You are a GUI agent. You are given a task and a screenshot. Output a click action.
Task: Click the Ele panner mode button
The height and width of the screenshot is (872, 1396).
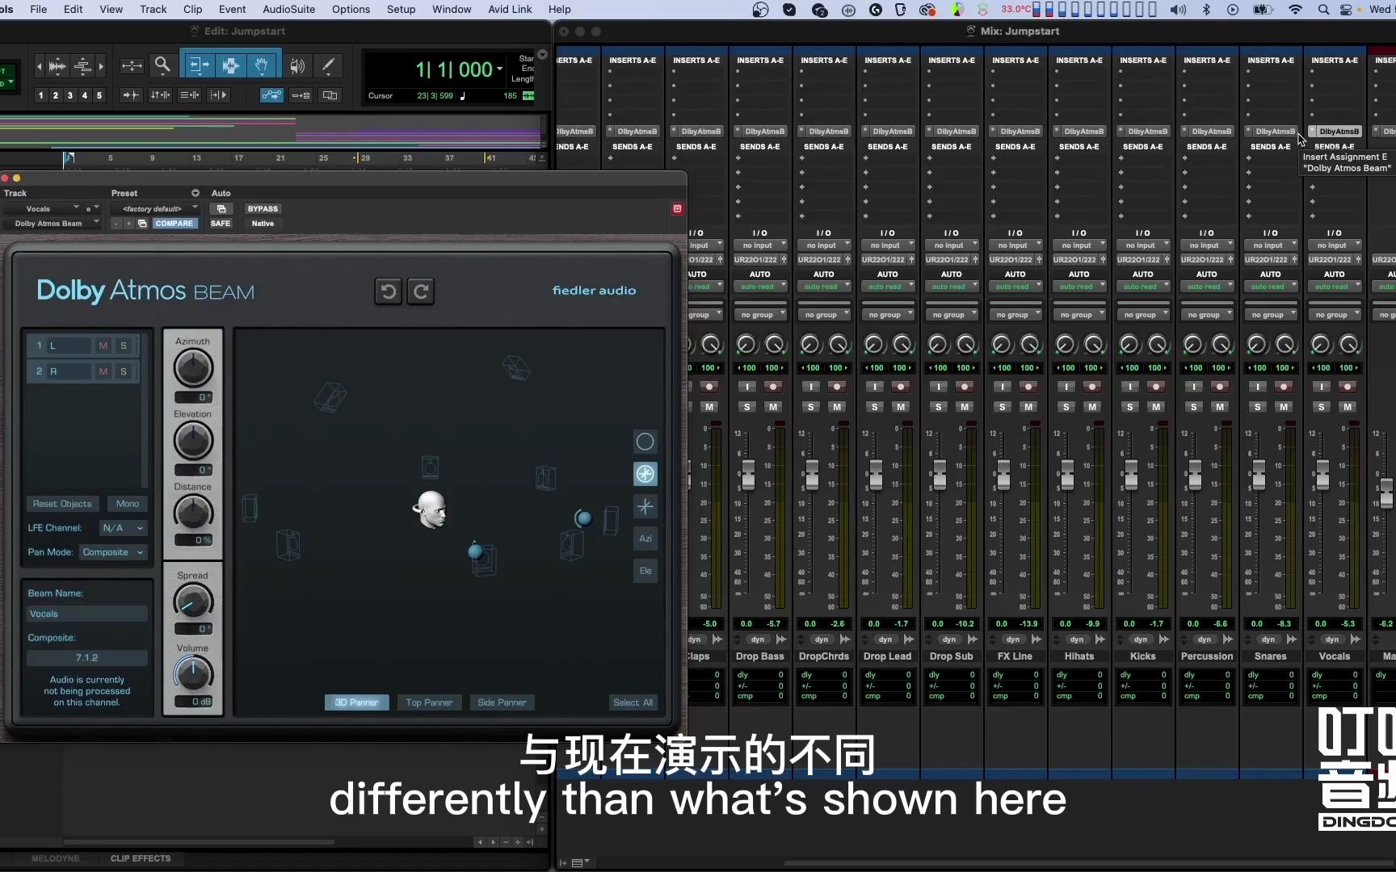click(645, 571)
